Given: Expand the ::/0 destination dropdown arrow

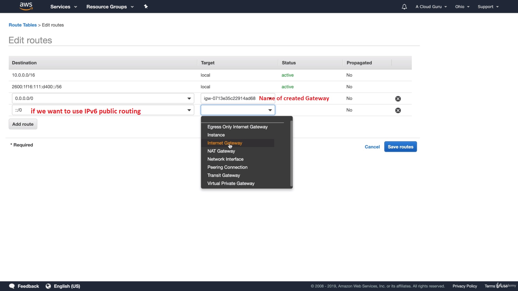Looking at the screenshot, I should click(189, 110).
